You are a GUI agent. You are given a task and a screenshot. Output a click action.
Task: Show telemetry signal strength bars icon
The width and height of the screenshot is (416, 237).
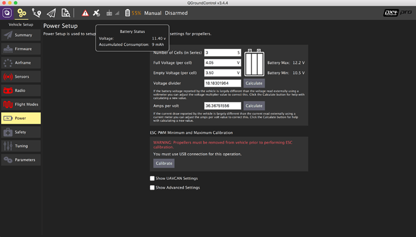[x=117, y=13]
